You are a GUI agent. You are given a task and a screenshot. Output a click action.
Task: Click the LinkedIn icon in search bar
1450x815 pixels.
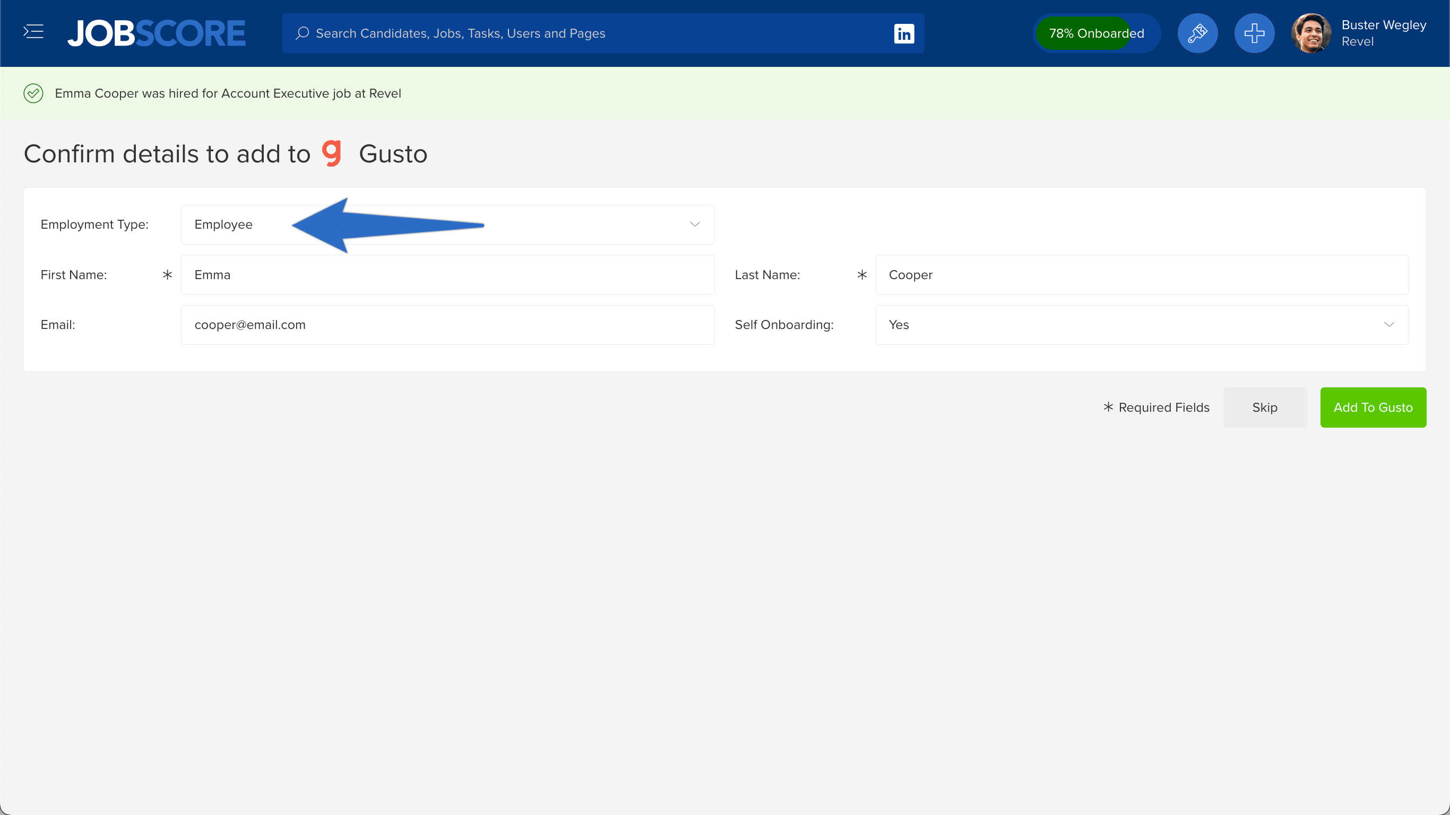point(904,33)
